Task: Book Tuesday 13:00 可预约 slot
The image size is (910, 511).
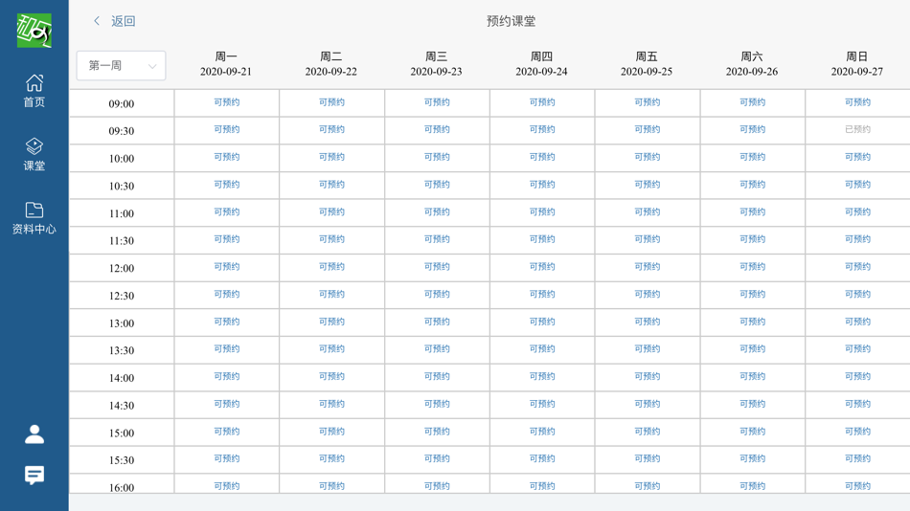Action: [331, 322]
